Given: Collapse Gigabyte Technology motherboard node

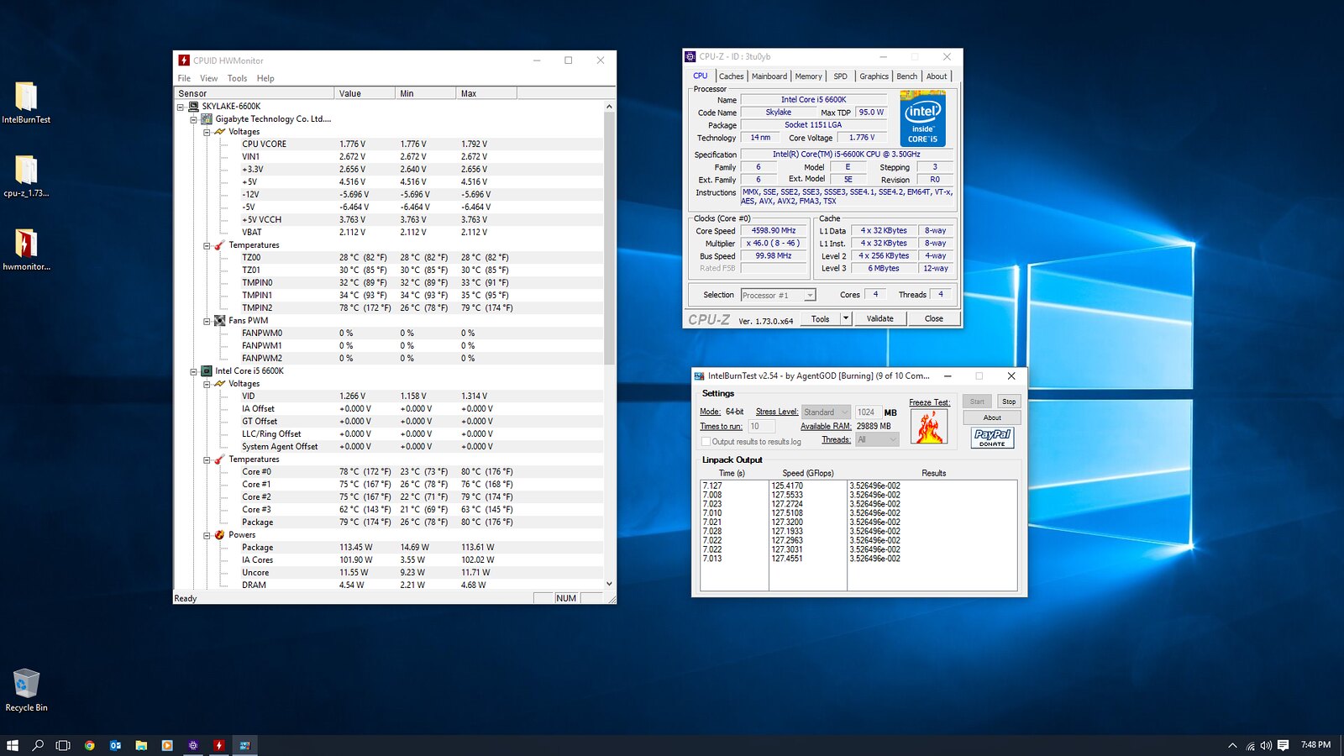Looking at the screenshot, I should pos(193,119).
